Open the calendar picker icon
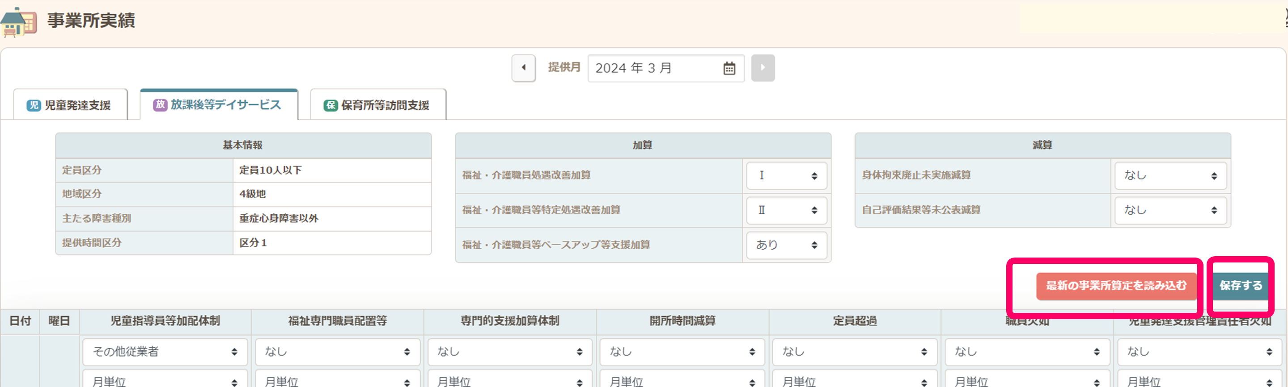Viewport: 1288px width, 387px height. 729,68
